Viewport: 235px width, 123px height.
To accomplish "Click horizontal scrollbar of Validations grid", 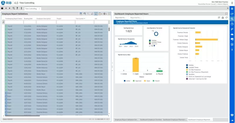I will point(23,116).
